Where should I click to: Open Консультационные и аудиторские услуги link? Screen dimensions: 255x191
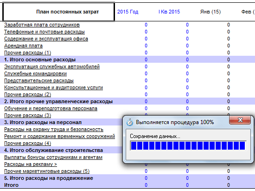tap(53, 88)
